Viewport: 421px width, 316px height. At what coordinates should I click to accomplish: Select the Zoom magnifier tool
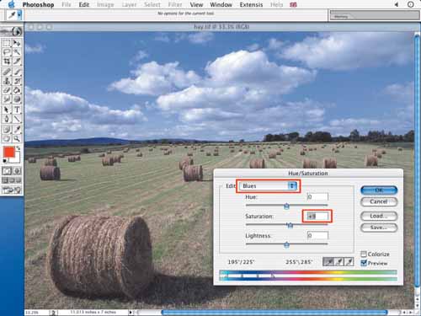[x=17, y=138]
